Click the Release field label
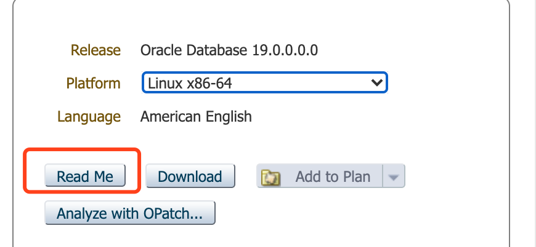 click(x=95, y=50)
